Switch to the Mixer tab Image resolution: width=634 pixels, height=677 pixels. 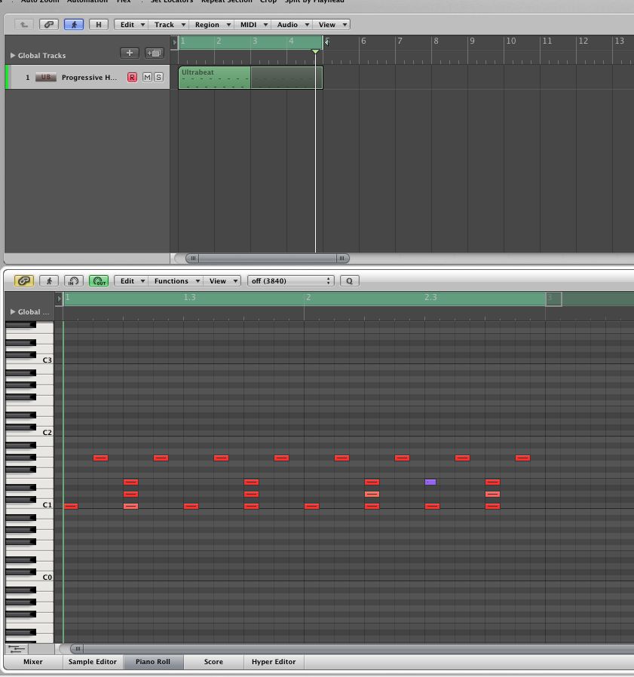pos(33,662)
